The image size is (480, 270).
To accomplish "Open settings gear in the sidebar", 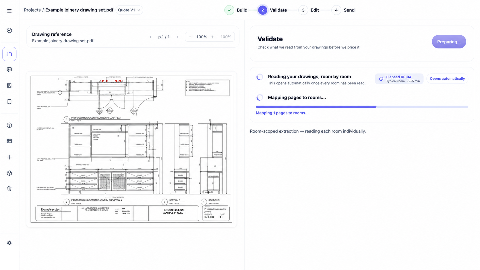I will (9, 243).
